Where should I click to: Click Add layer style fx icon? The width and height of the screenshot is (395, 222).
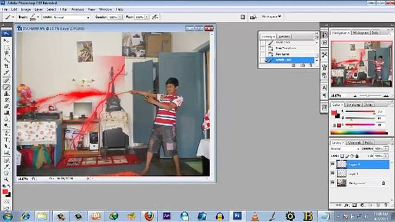[x=347, y=205]
